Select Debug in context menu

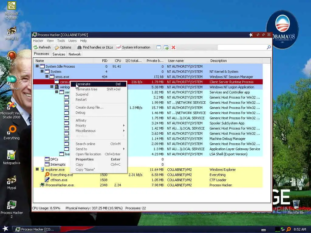(99, 113)
